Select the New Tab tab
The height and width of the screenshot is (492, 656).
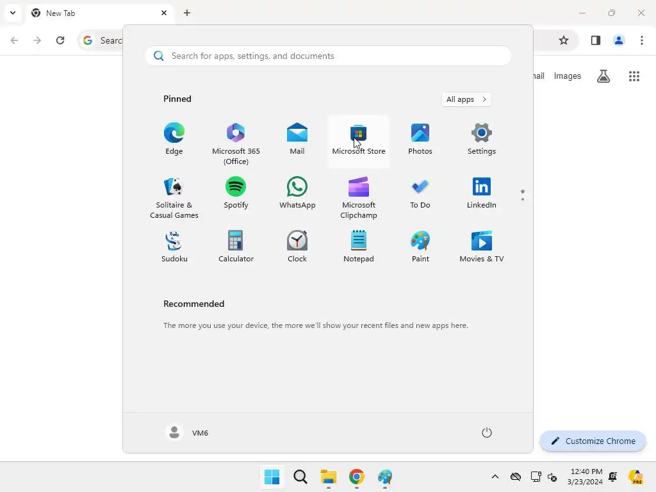(99, 13)
